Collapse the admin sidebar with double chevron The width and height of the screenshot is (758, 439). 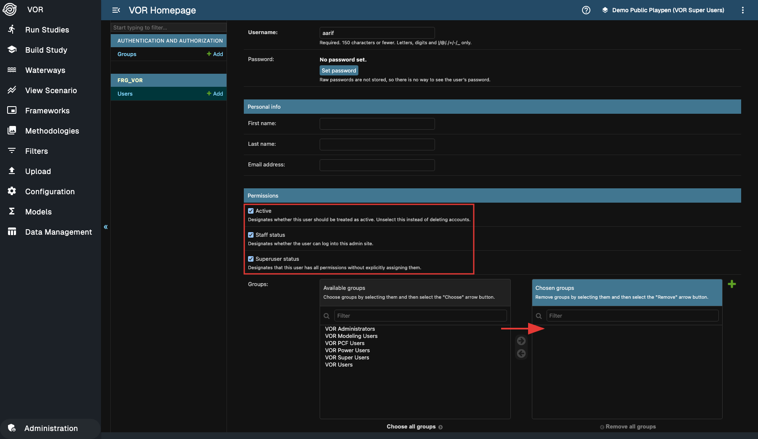106,227
